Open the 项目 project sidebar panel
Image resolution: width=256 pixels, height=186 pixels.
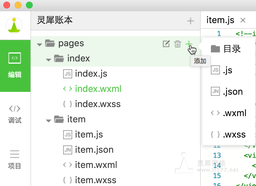(15, 160)
